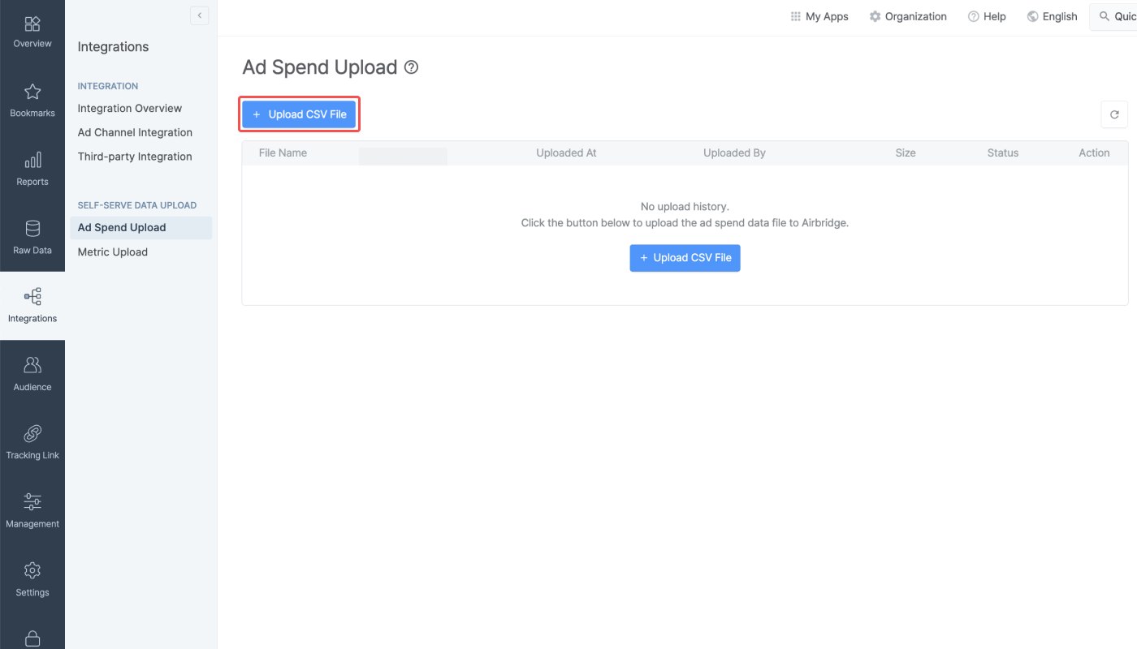1137x649 pixels.
Task: Select Ad Spend Upload in sidebar
Action: click(141, 228)
